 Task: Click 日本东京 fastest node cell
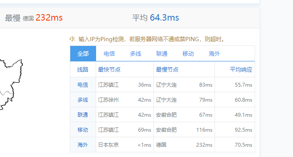(109, 145)
